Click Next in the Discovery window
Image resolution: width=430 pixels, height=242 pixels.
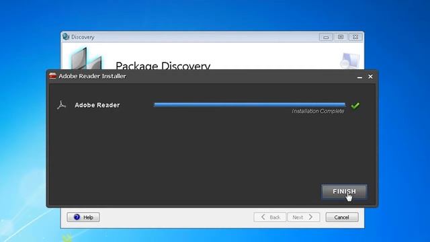pyautogui.click(x=303, y=217)
